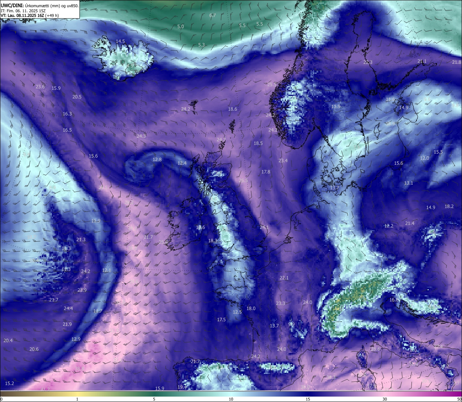This screenshot has width=462, height=402.
Task: Click the IT: Fim. 06. 11. 2025 15Z line
Action: pos(23,11)
